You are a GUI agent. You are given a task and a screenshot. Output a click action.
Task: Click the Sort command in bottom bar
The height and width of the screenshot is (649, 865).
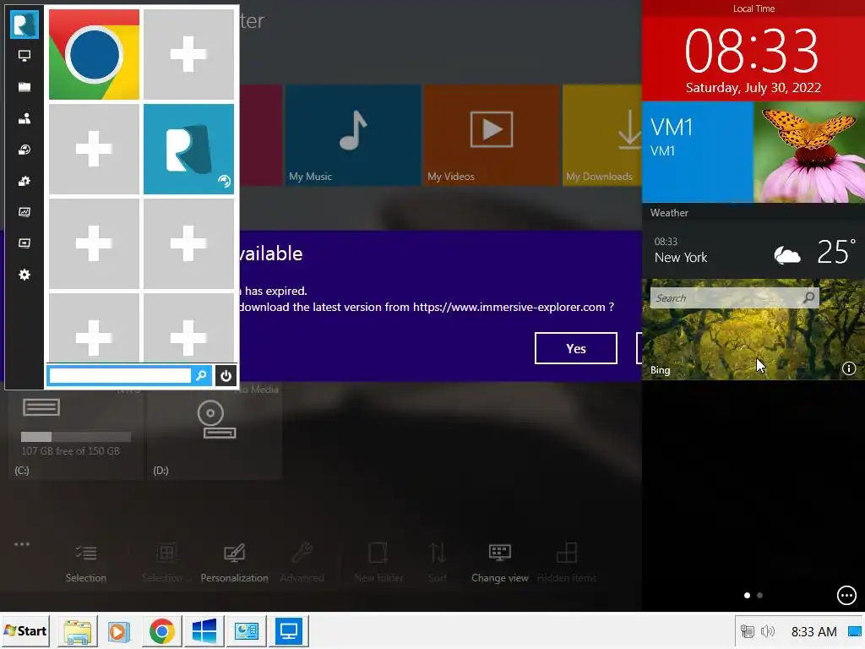pyautogui.click(x=438, y=563)
